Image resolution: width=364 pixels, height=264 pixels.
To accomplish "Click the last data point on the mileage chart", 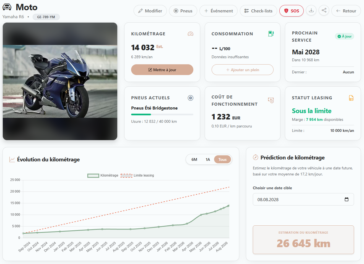I will coord(228,206).
